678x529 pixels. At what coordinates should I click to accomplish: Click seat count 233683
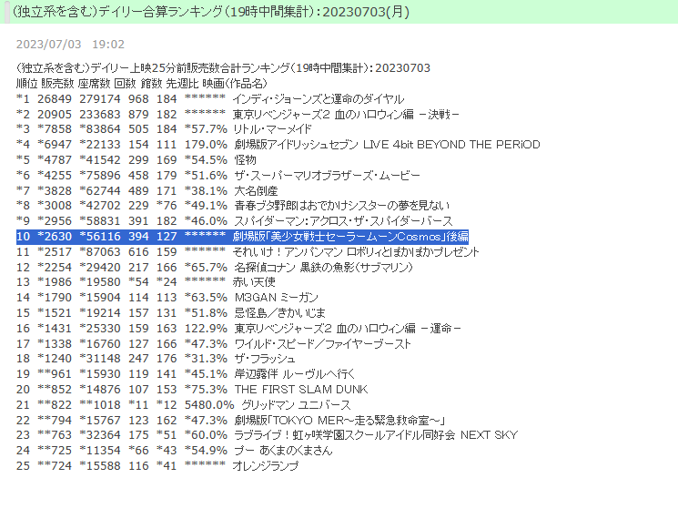pos(100,114)
